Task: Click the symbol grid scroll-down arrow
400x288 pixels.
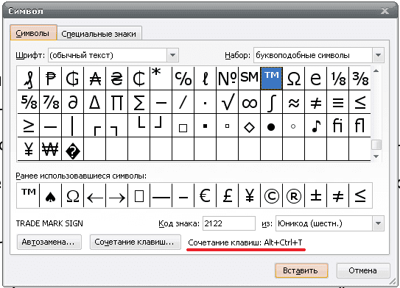Action: [376, 156]
